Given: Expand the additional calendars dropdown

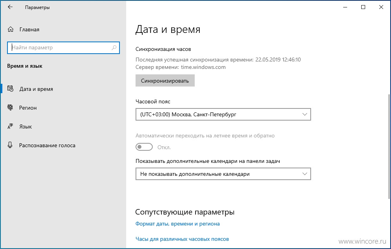Looking at the screenshot, I should [x=223, y=174].
